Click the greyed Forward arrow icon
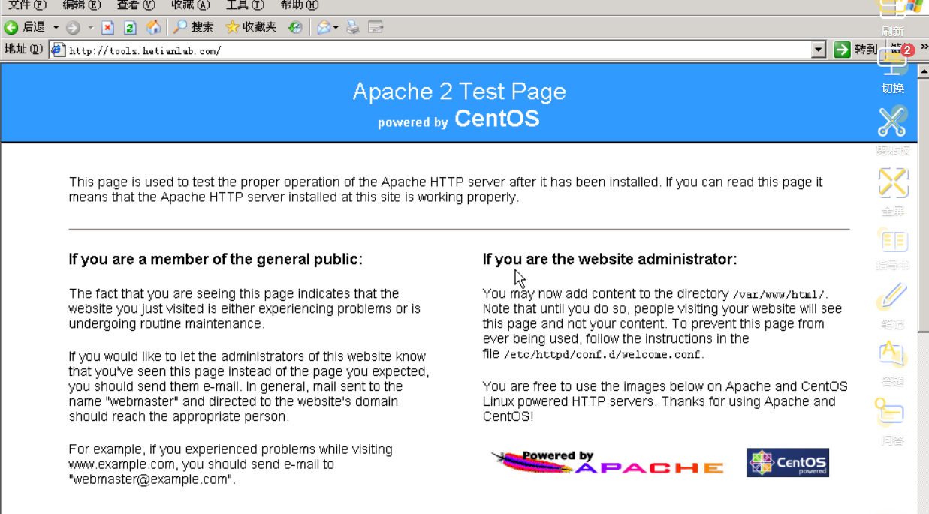The width and height of the screenshot is (929, 514). coord(73,28)
